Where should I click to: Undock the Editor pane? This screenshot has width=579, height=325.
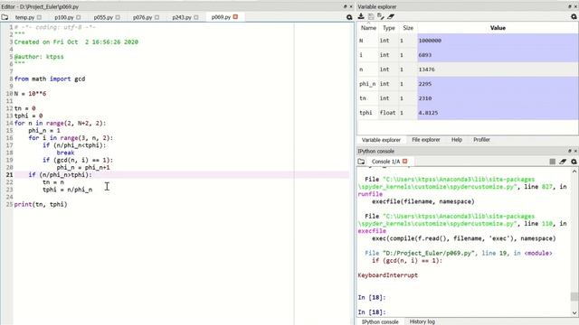pos(346,6)
